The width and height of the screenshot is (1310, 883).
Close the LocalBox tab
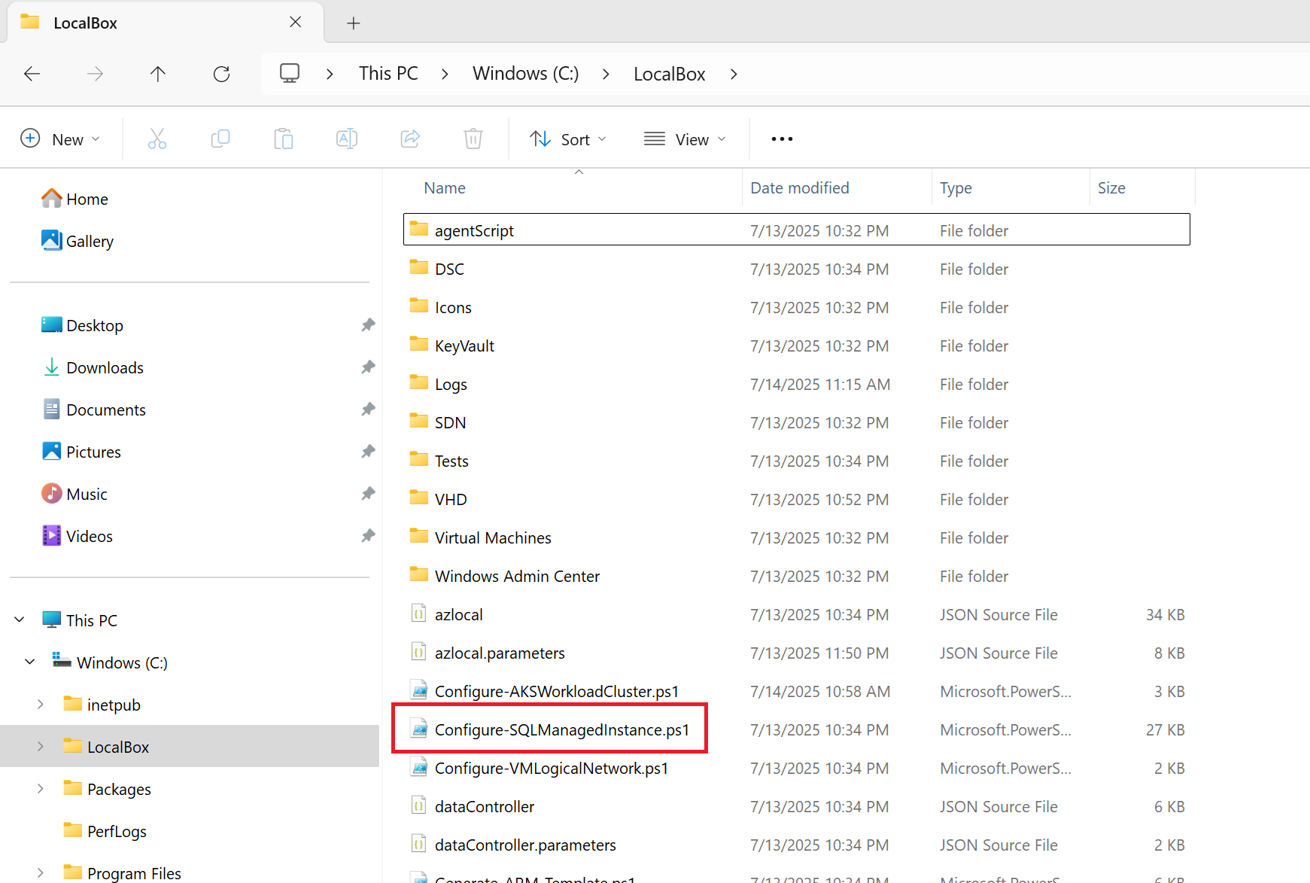pos(296,23)
